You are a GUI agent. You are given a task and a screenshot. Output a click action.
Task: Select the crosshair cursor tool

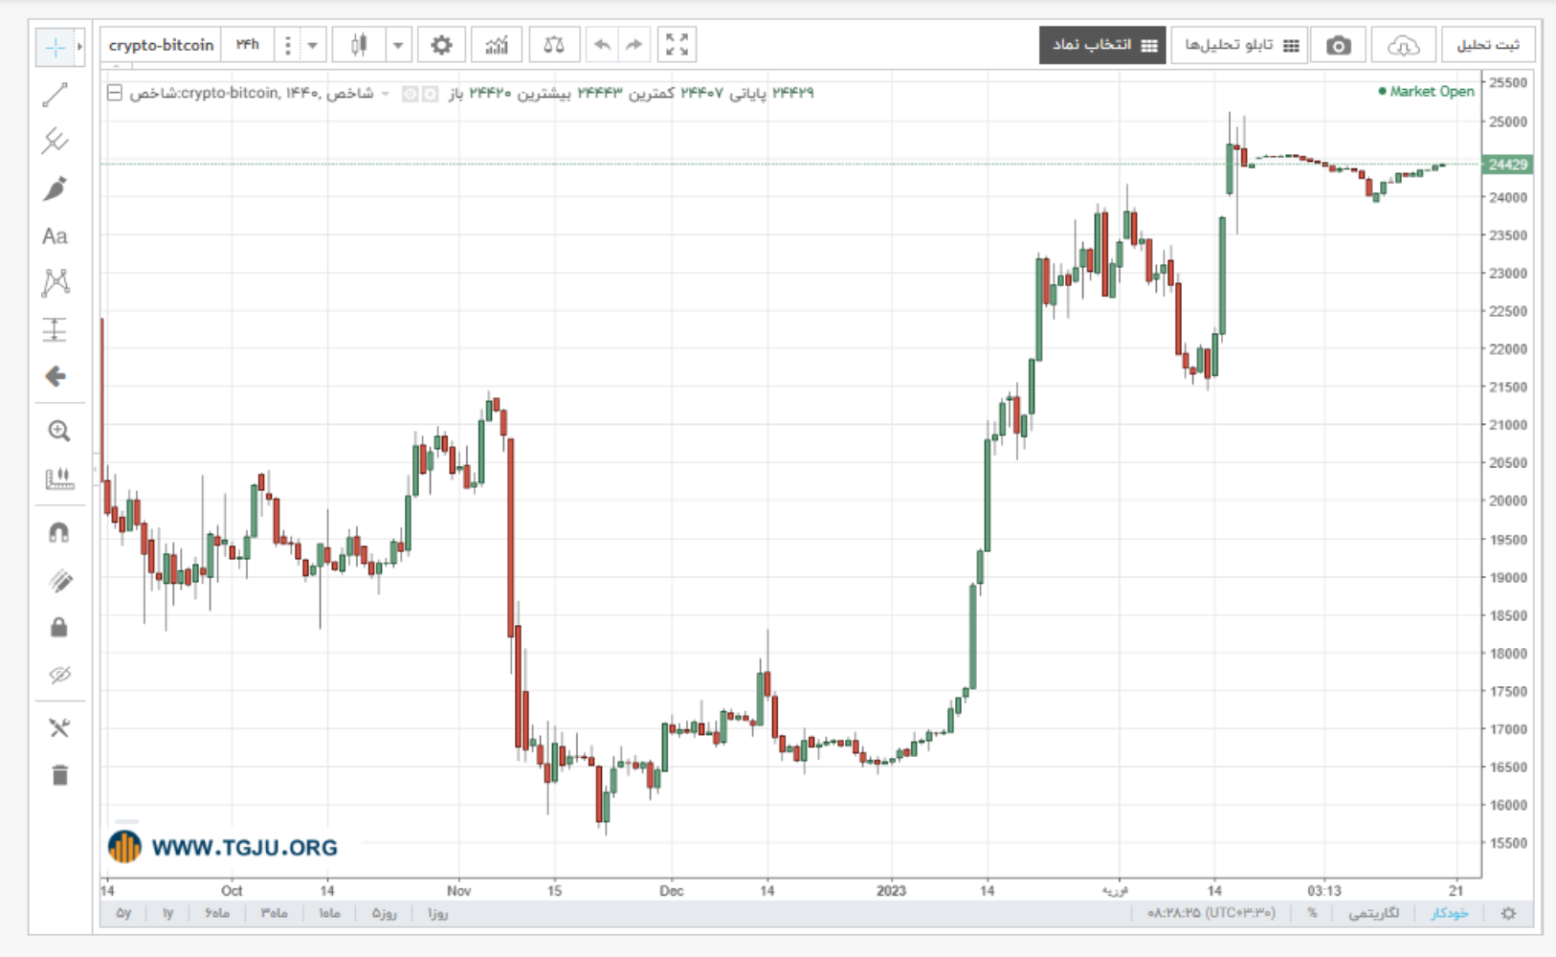point(55,47)
